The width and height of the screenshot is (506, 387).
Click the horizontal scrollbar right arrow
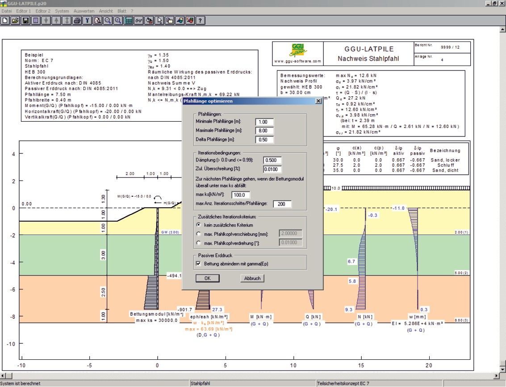(x=497, y=376)
